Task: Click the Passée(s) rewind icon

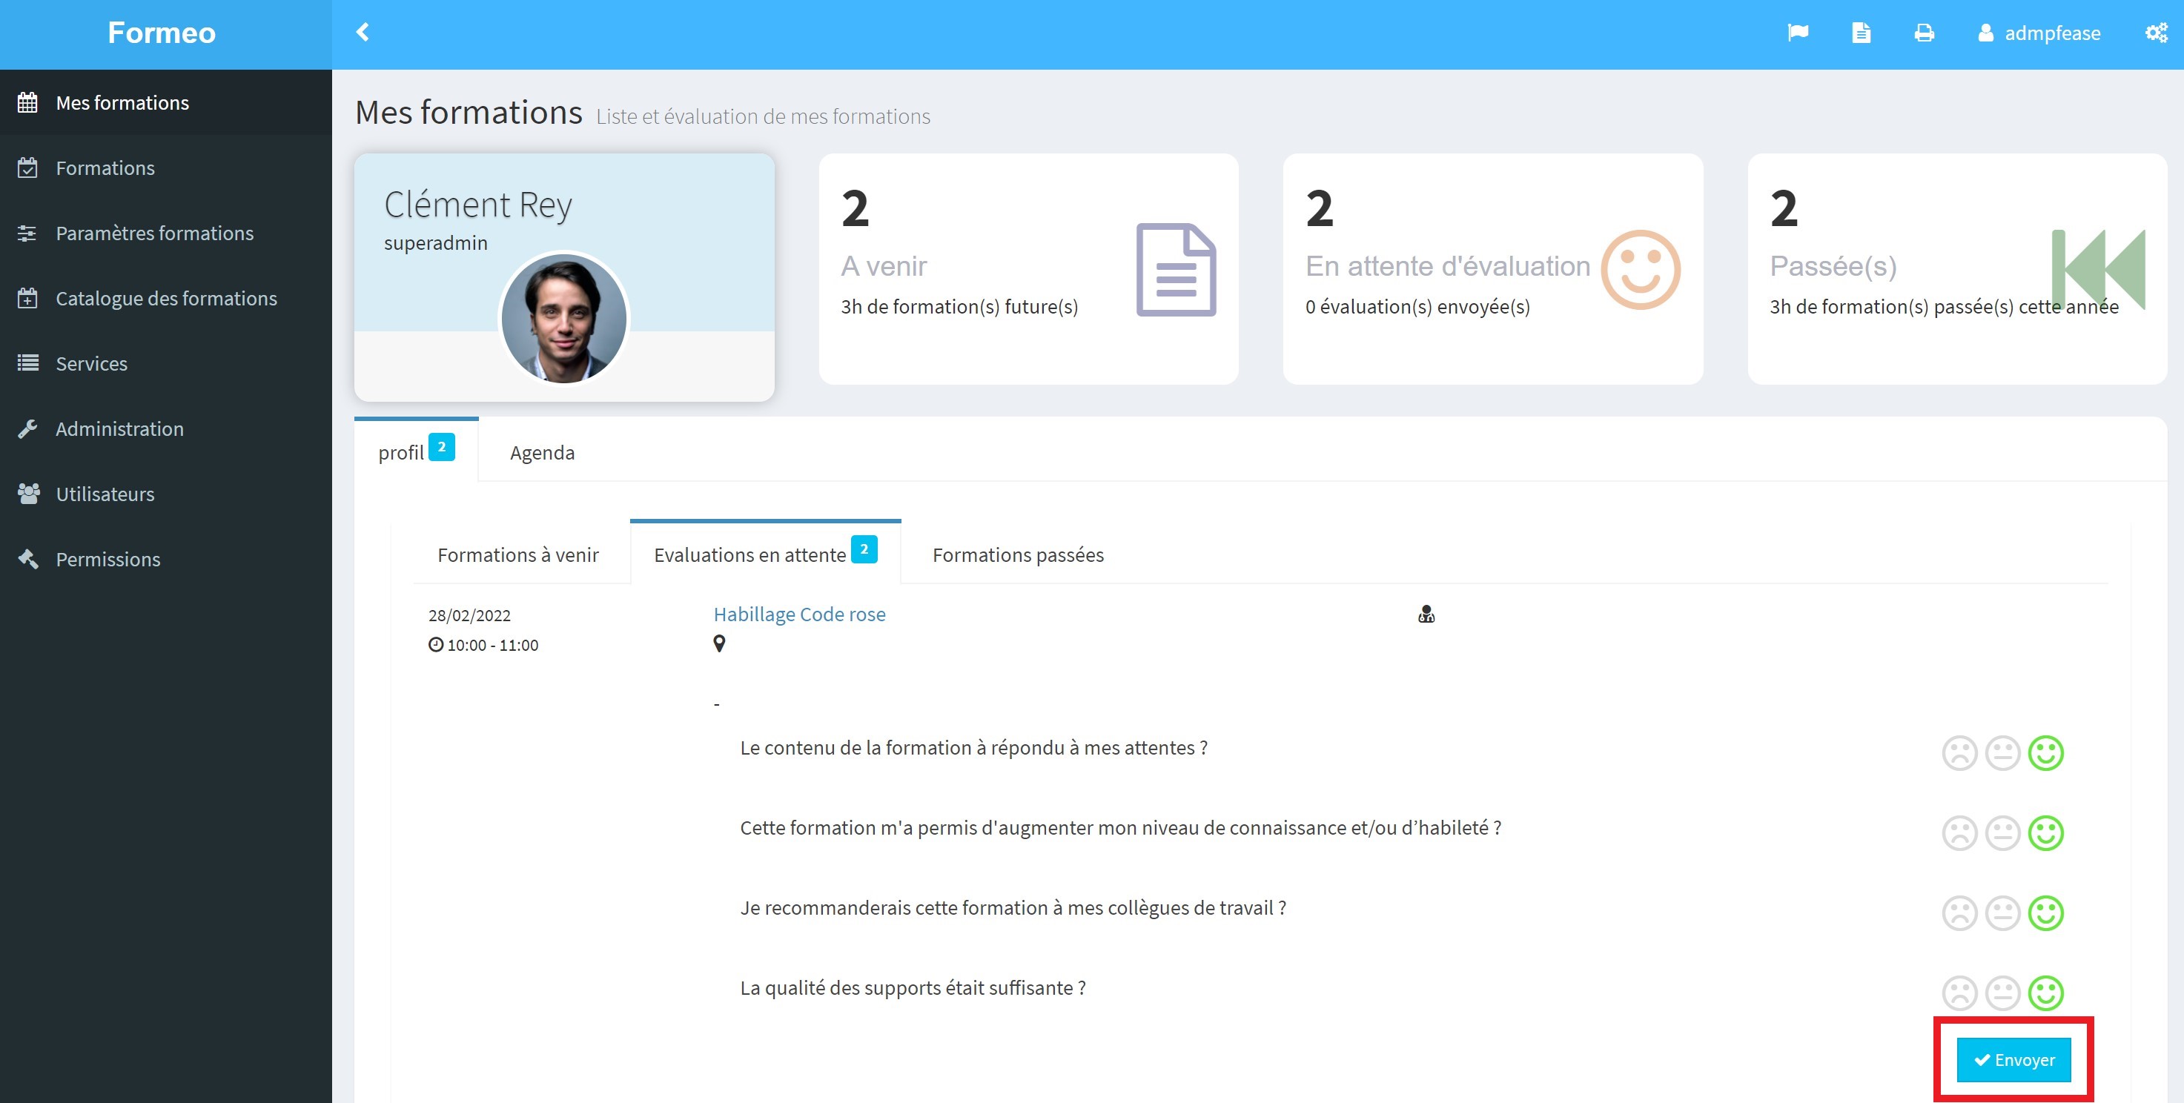Action: point(2097,270)
